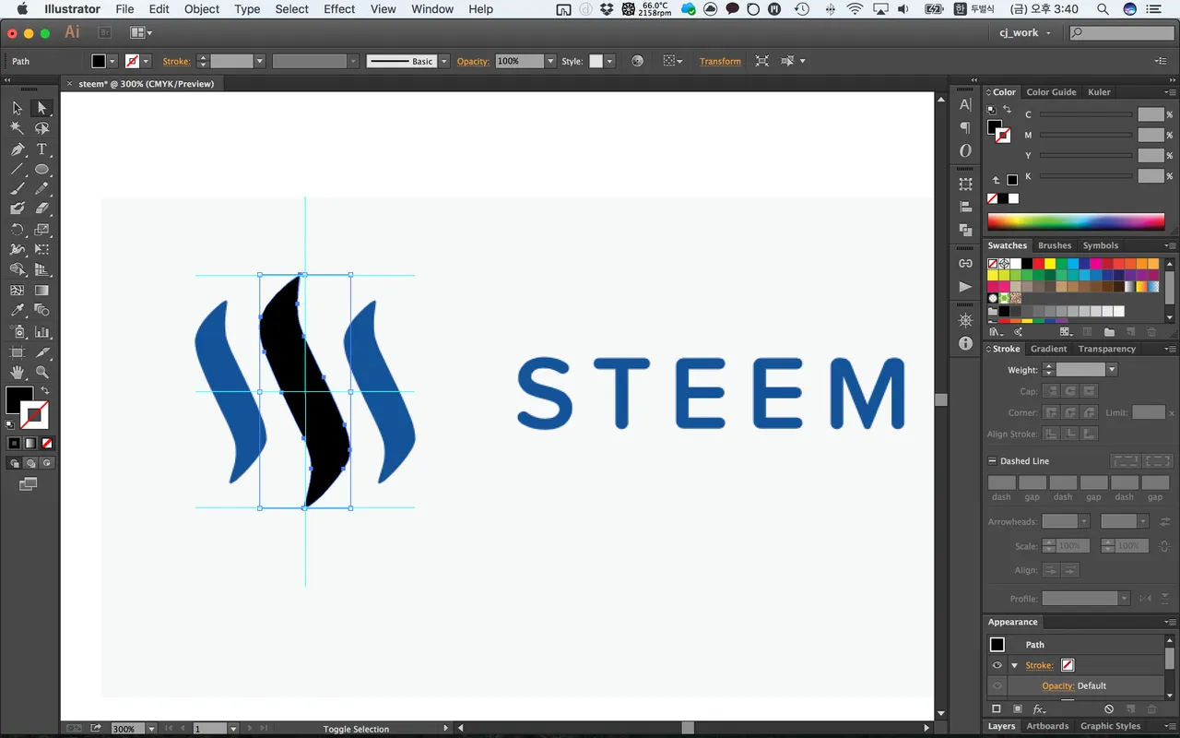Select the Ellipse tool
Viewport: 1180px width, 738px height.
41,170
